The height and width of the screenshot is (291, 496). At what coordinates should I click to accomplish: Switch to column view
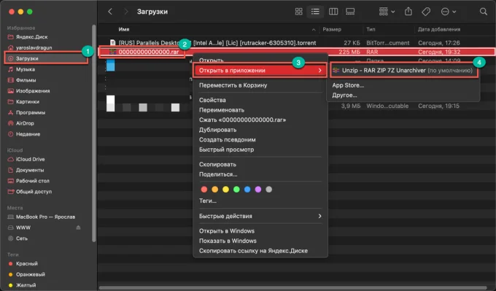click(333, 12)
